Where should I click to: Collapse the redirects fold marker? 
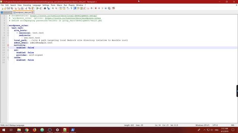click(x=8, y=35)
